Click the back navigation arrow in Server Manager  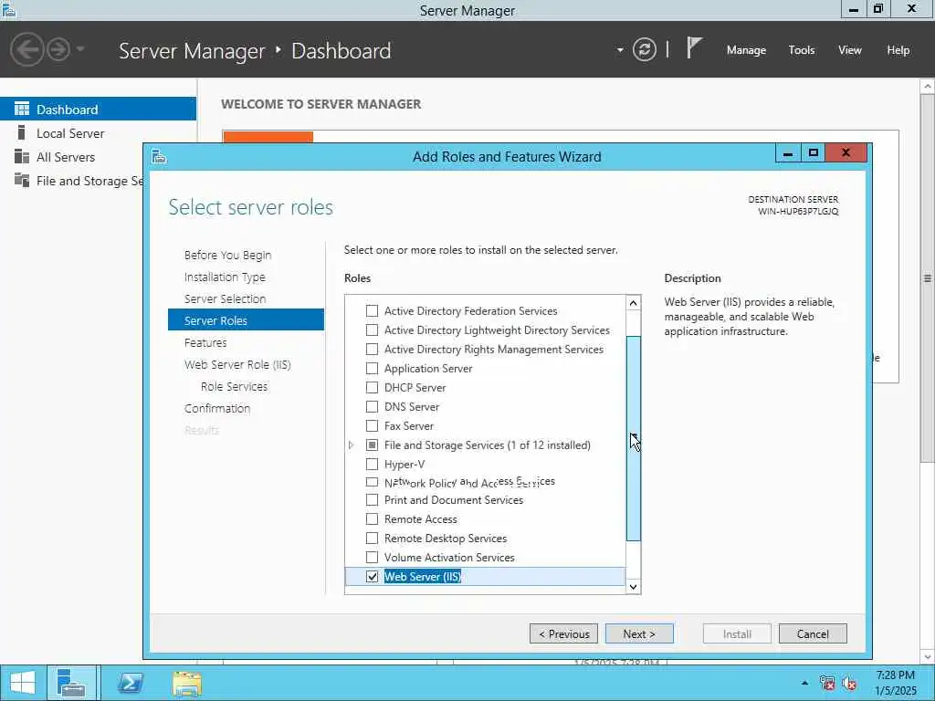coord(26,49)
